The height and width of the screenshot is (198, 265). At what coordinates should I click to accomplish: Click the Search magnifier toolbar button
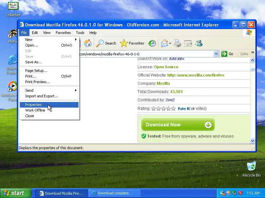pos(106,43)
